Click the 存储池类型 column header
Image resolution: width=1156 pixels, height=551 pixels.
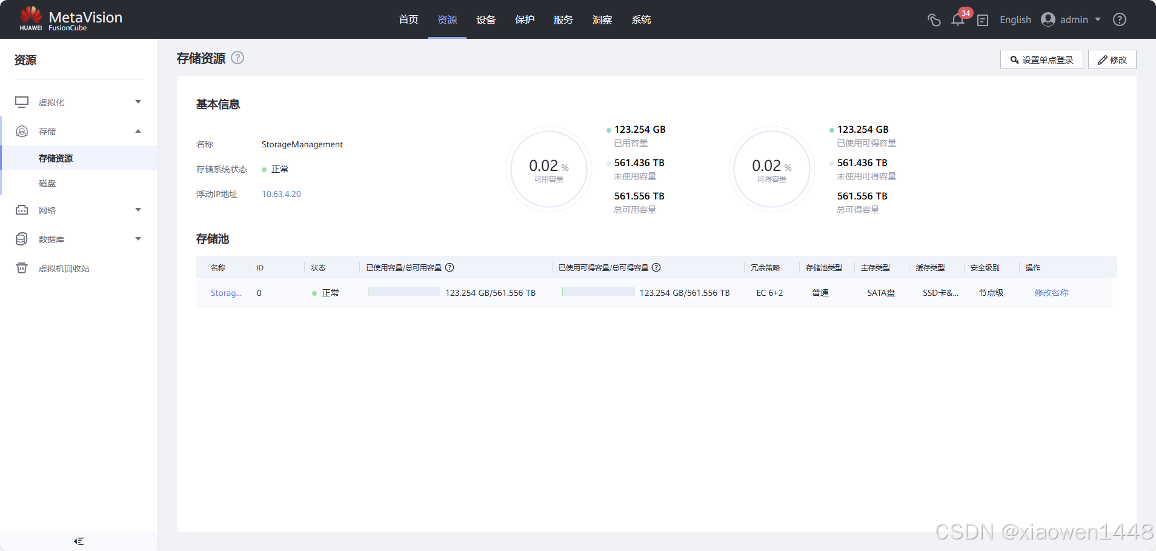[x=824, y=267]
